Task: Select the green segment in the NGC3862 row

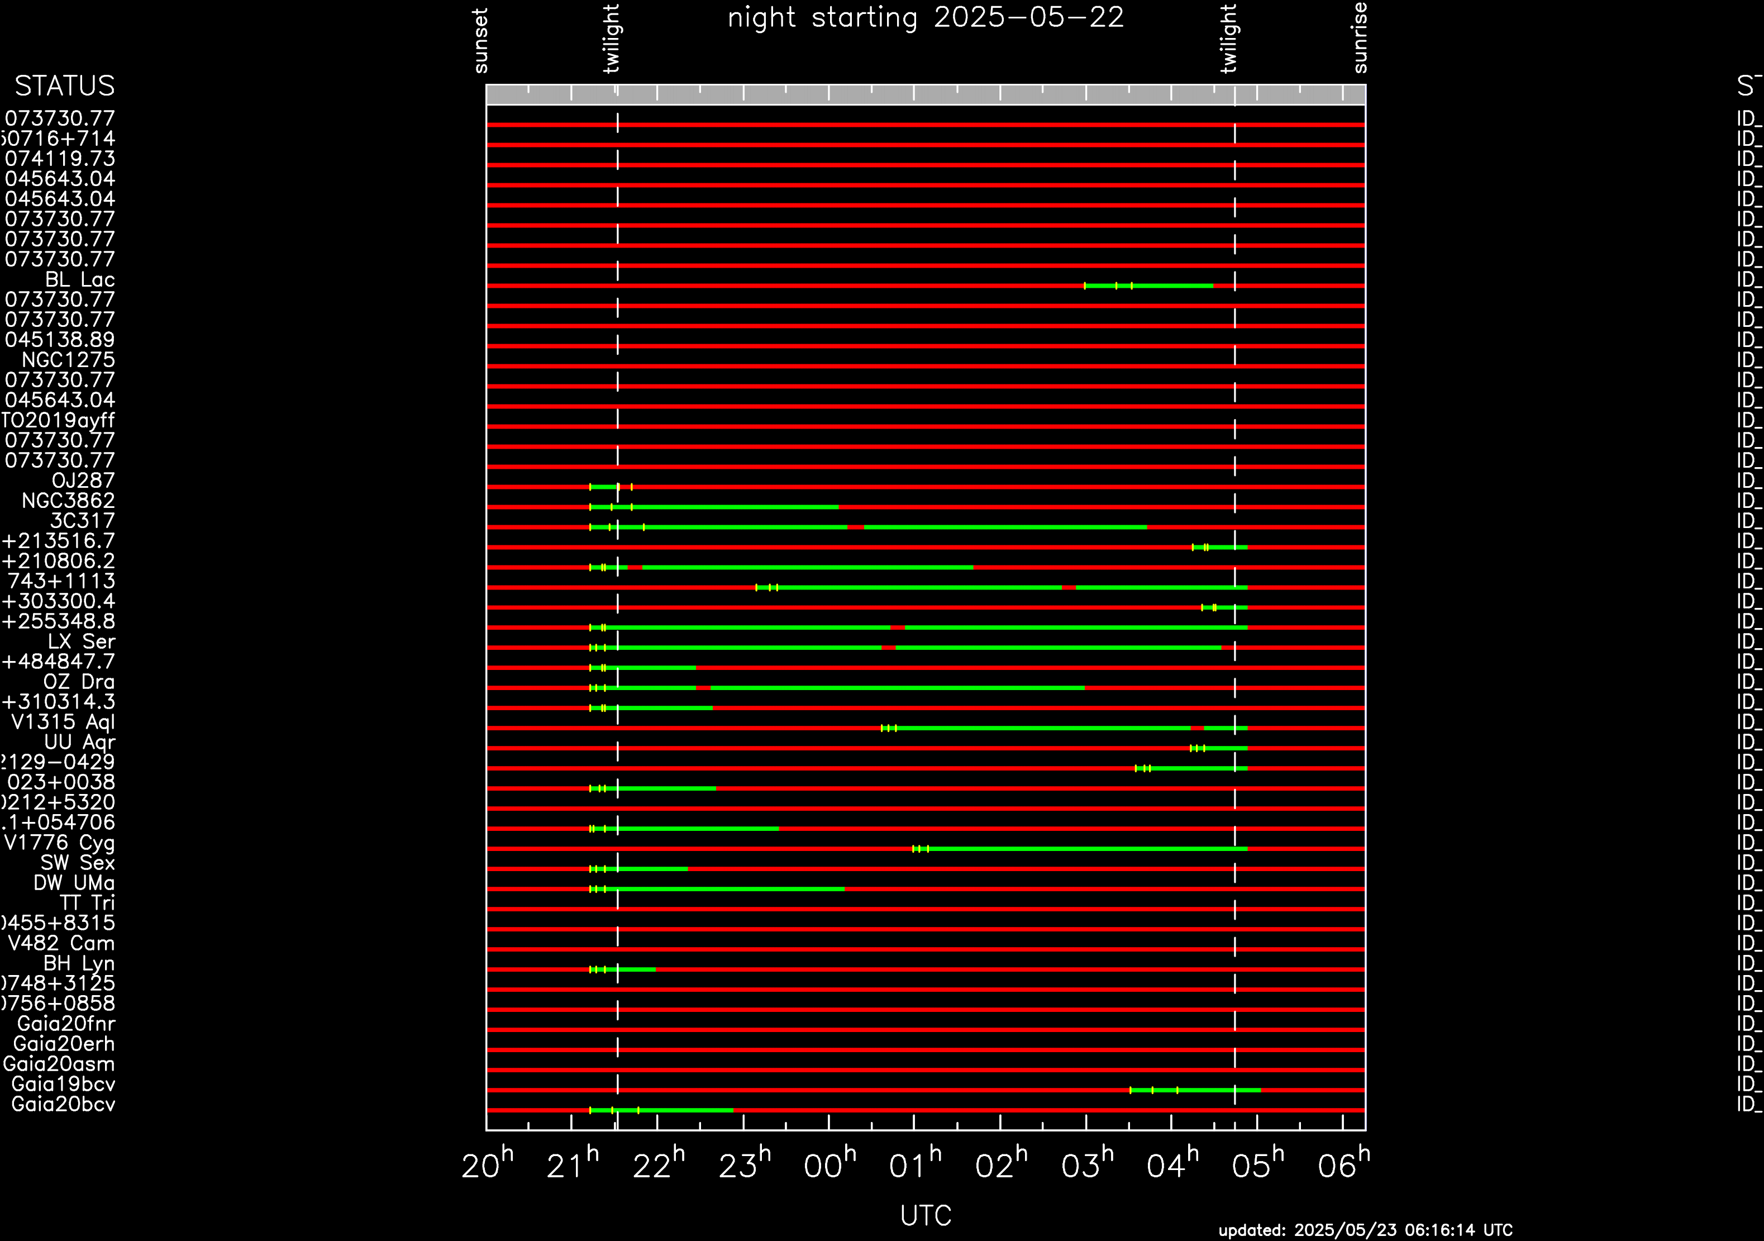Action: [714, 507]
